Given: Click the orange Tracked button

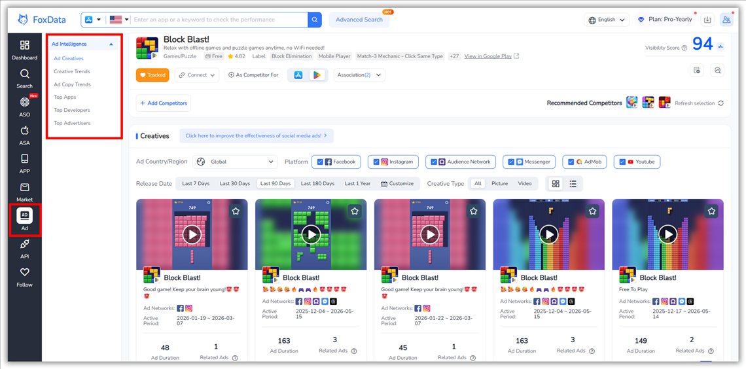Looking at the screenshot, I should click(152, 75).
